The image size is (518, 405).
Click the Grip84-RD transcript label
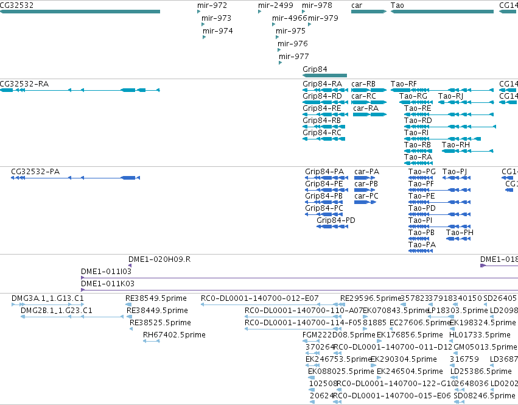[322, 96]
